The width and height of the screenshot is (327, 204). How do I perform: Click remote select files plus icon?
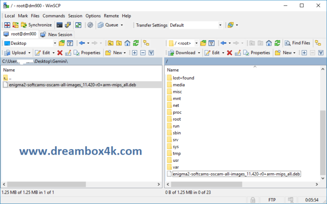click(304, 53)
